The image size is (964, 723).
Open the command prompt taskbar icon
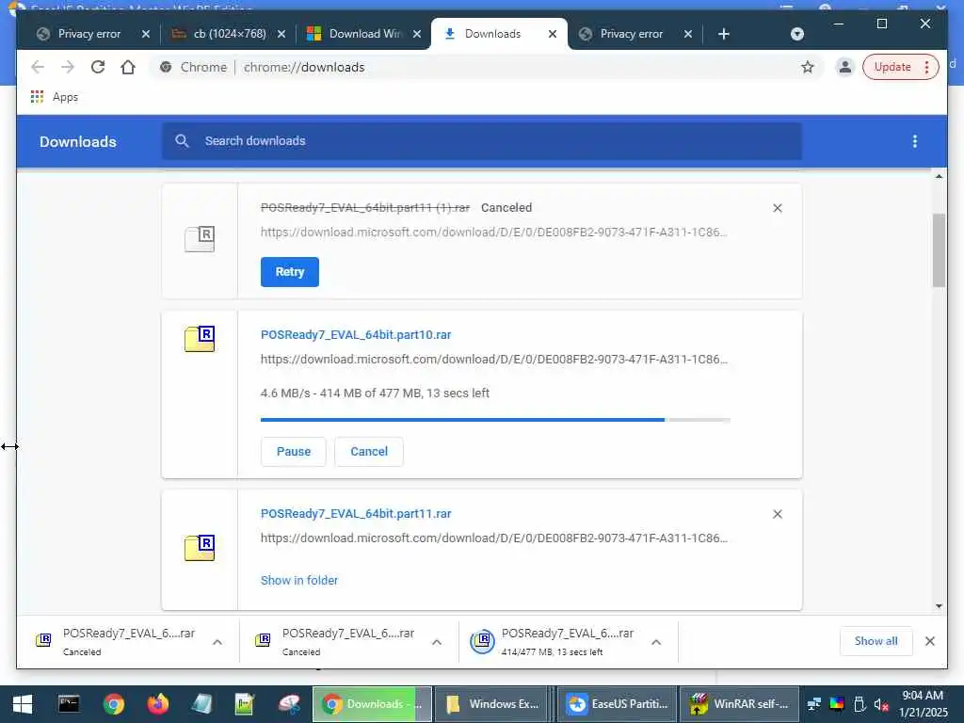point(69,704)
